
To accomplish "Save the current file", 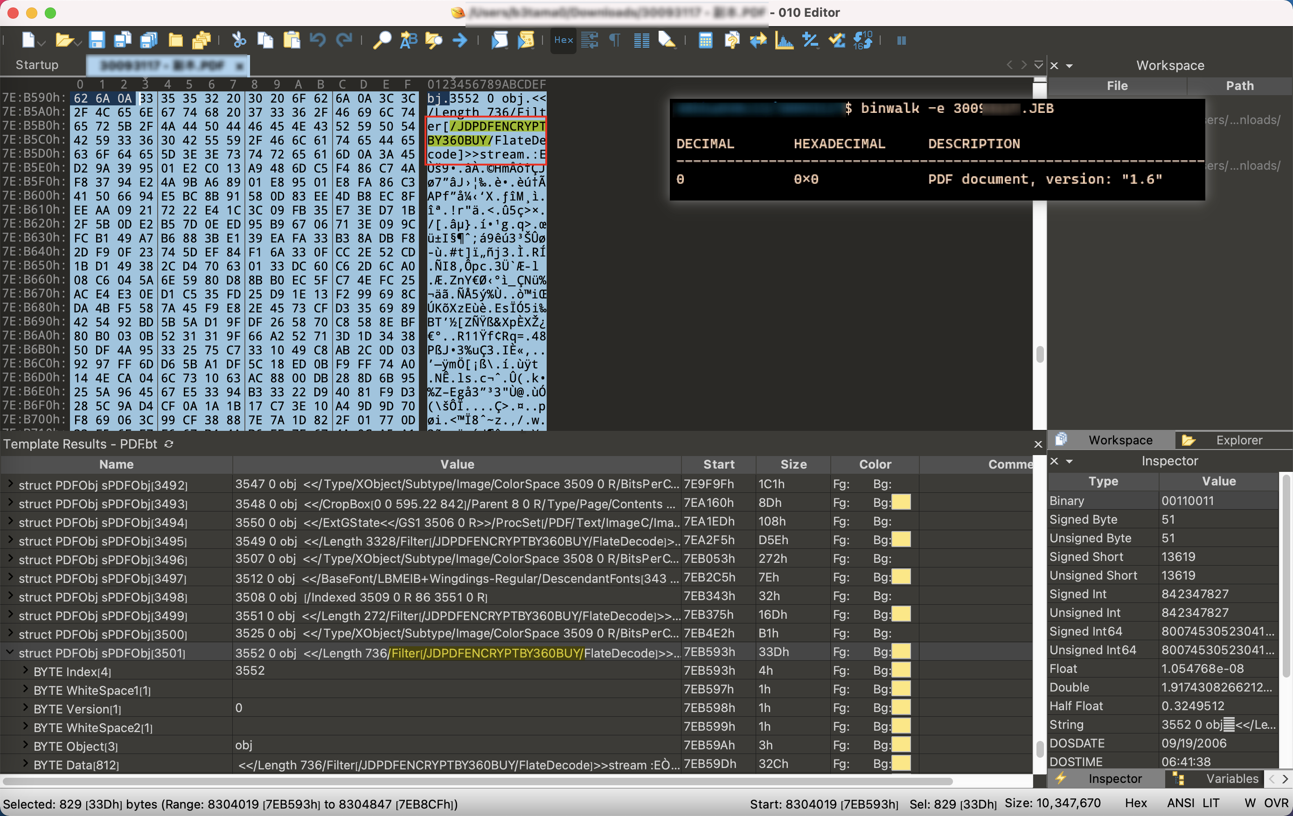I will (97, 40).
